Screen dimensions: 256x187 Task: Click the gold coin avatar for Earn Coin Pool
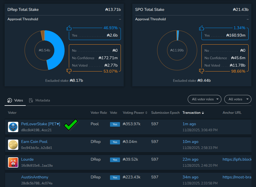13,144
